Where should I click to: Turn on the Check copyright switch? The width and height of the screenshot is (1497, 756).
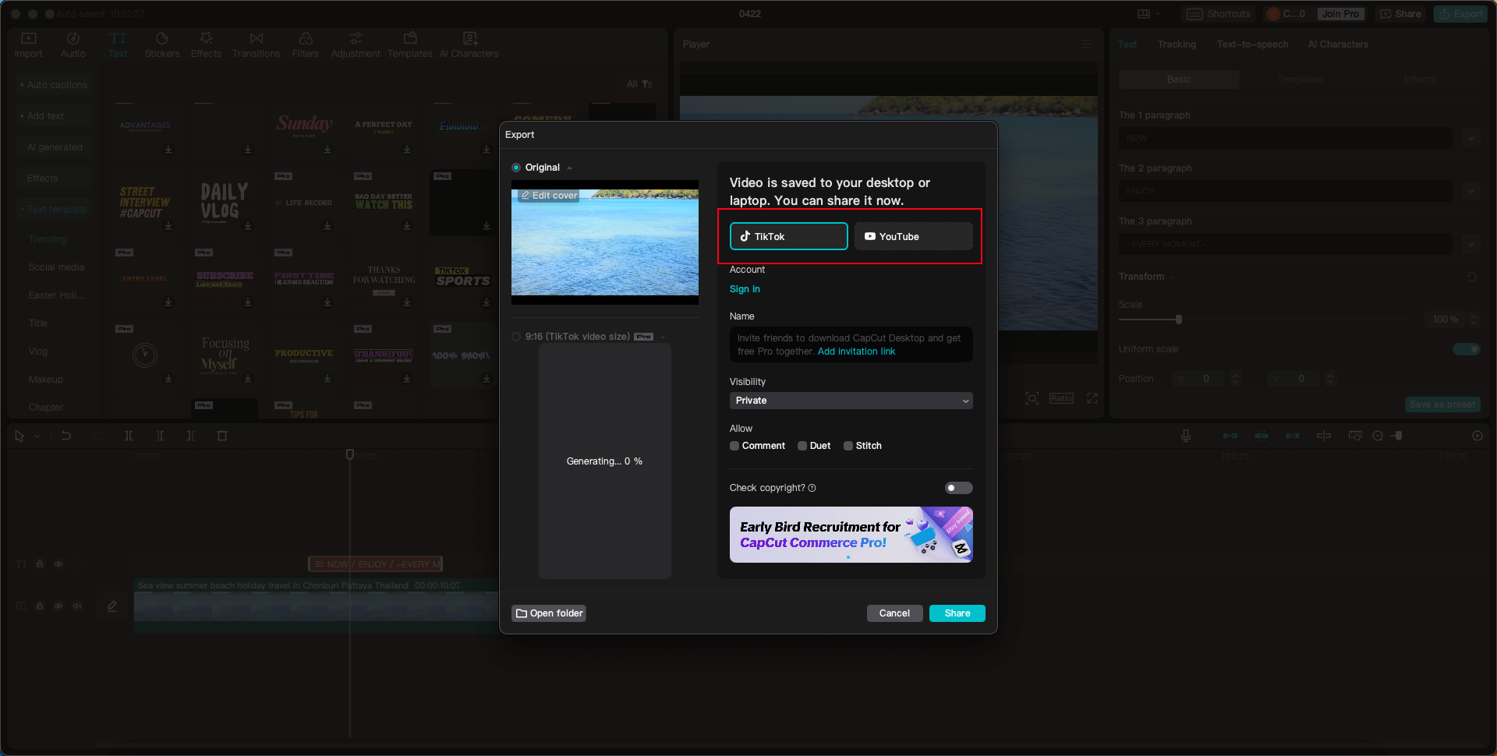click(958, 488)
